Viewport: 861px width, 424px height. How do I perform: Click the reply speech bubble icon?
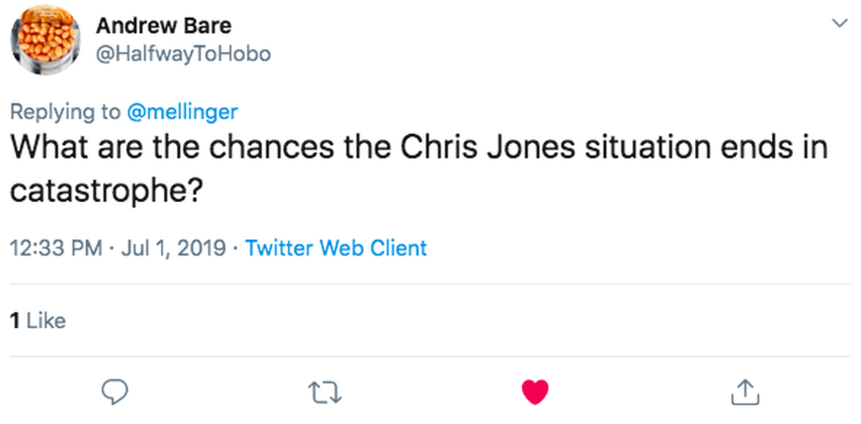point(114,391)
